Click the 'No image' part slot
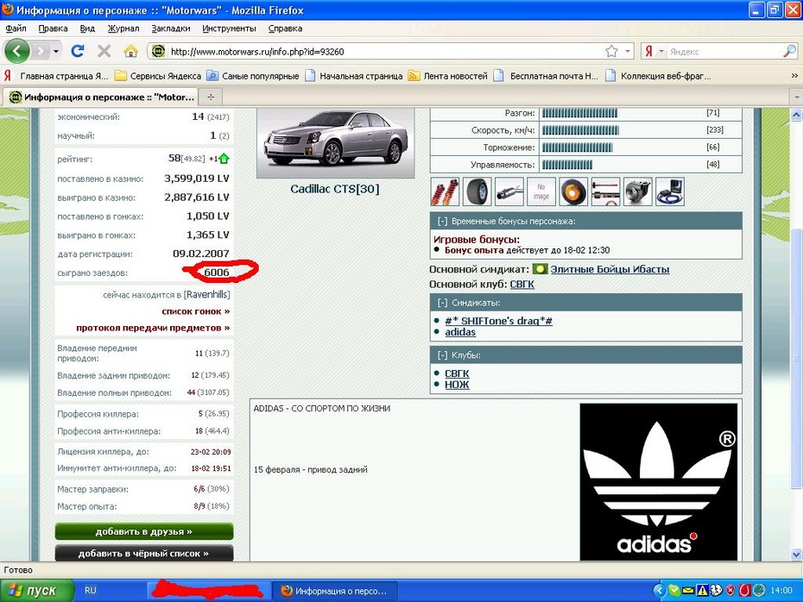This screenshot has height=602, width=803. click(541, 191)
